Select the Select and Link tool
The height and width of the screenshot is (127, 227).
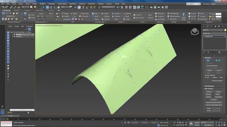point(11,7)
